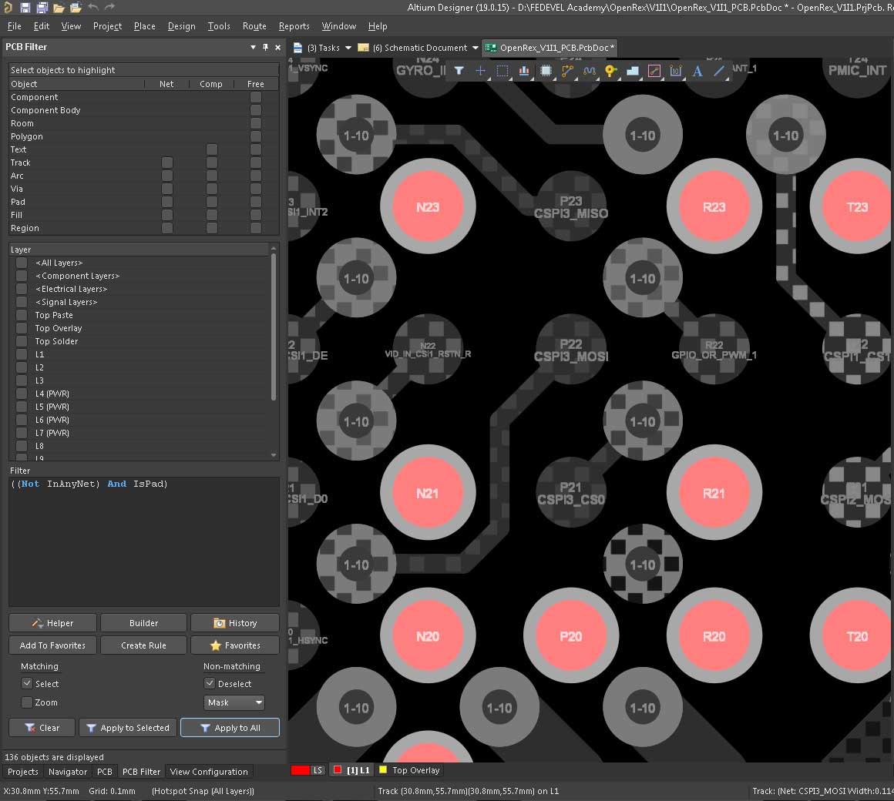Select the place via tool
This screenshot has height=801, width=894.
[x=610, y=71]
